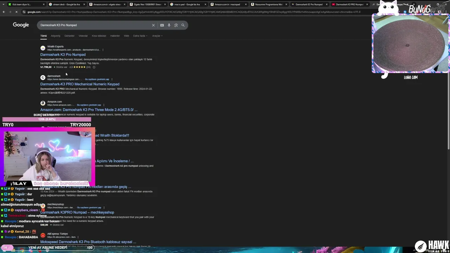
Task: Click the browser forward arrow
Action: (10, 12)
